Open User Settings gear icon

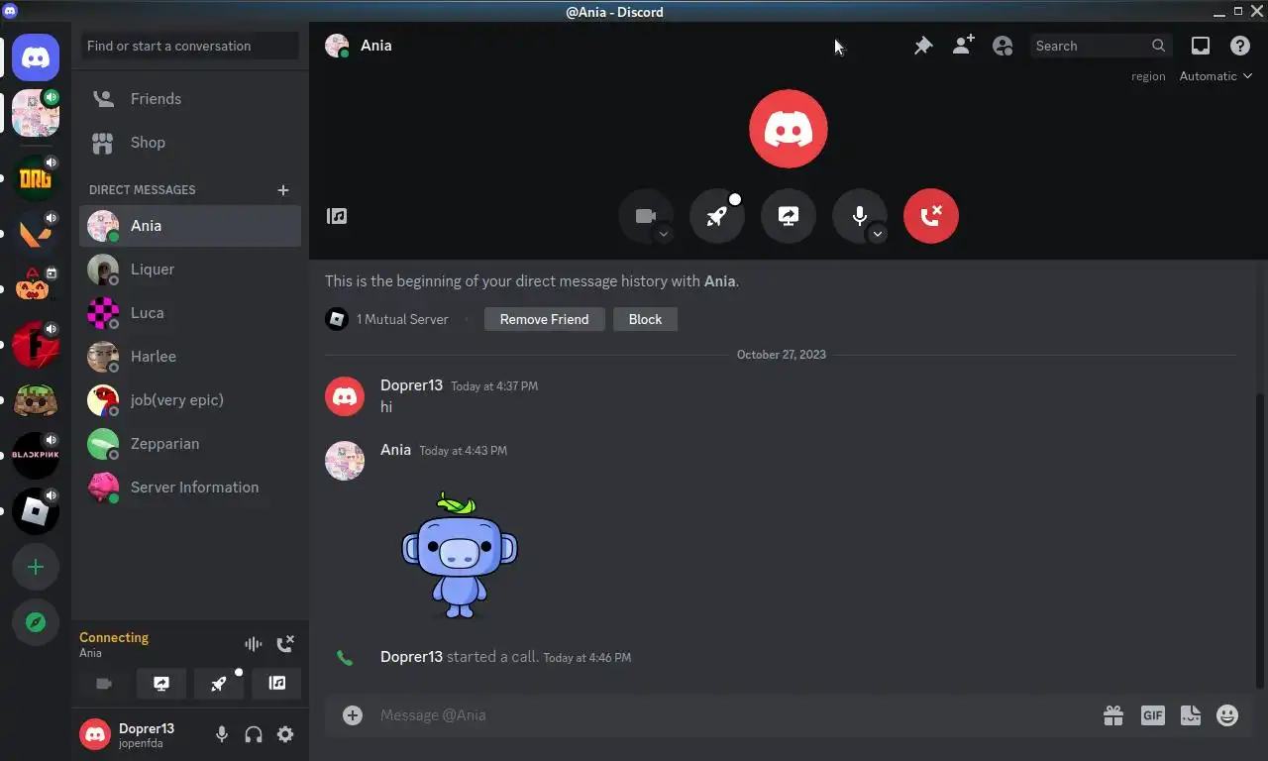[285, 734]
